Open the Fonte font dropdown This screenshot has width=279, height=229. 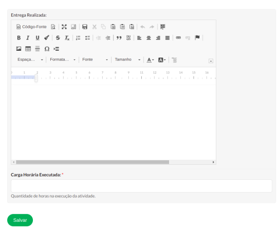(x=95, y=60)
